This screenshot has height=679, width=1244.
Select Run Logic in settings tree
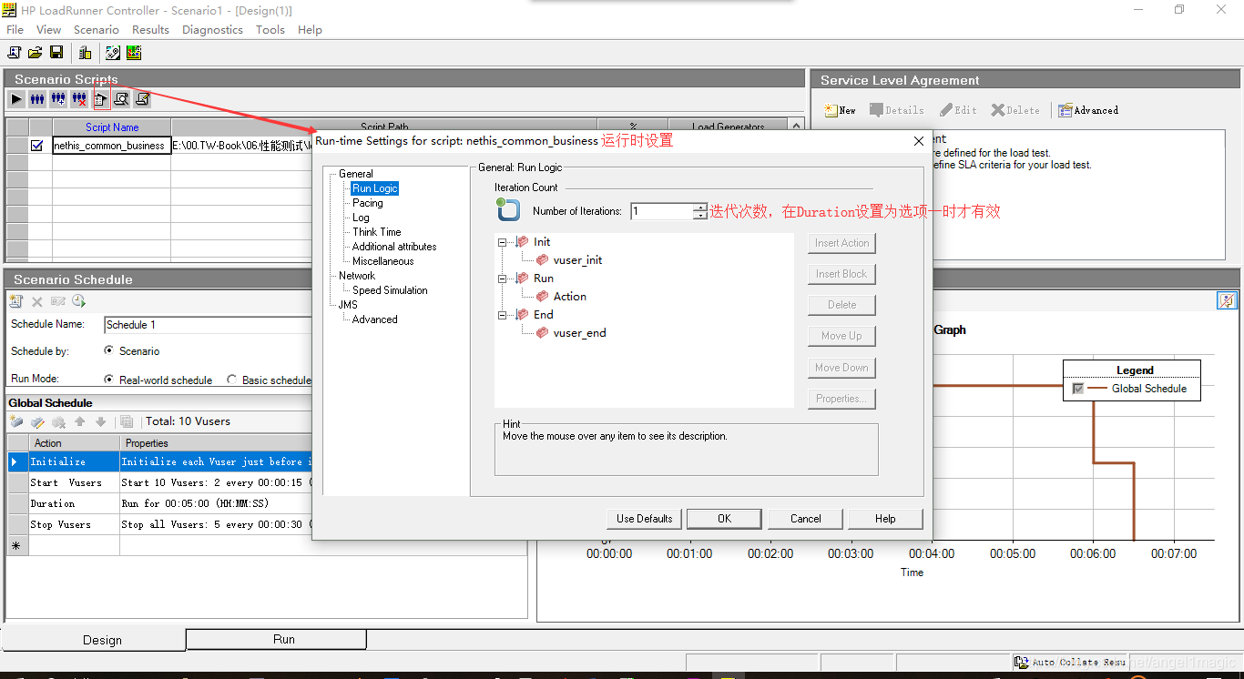pyautogui.click(x=375, y=188)
